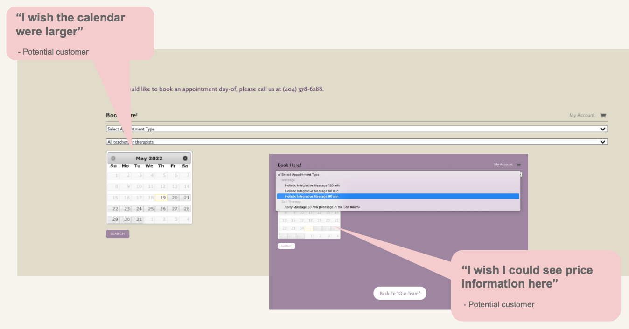Open shopping cart icon on beige booking page

point(603,116)
